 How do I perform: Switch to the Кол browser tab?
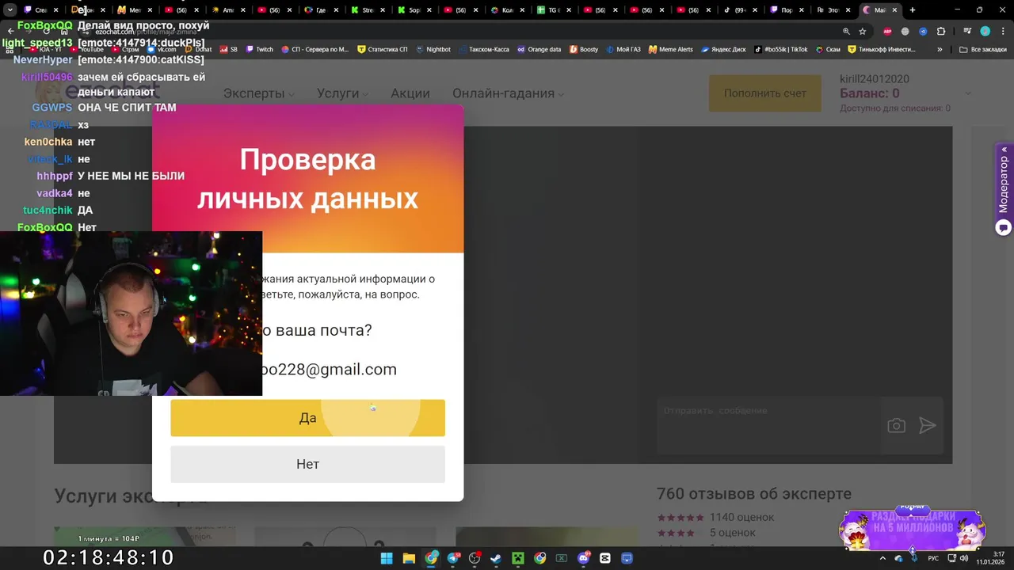507,10
